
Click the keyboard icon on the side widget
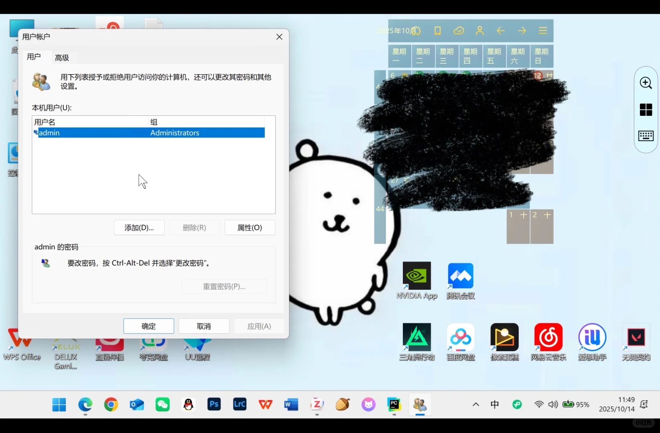click(645, 136)
